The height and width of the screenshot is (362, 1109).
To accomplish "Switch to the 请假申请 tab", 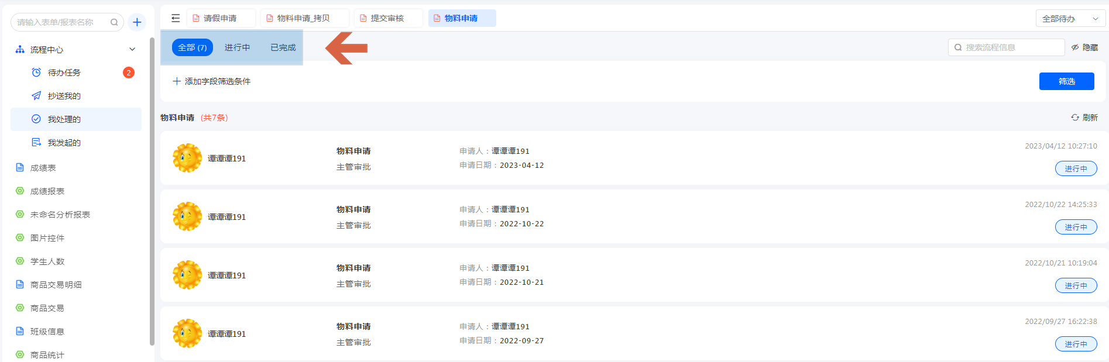I will [x=220, y=18].
